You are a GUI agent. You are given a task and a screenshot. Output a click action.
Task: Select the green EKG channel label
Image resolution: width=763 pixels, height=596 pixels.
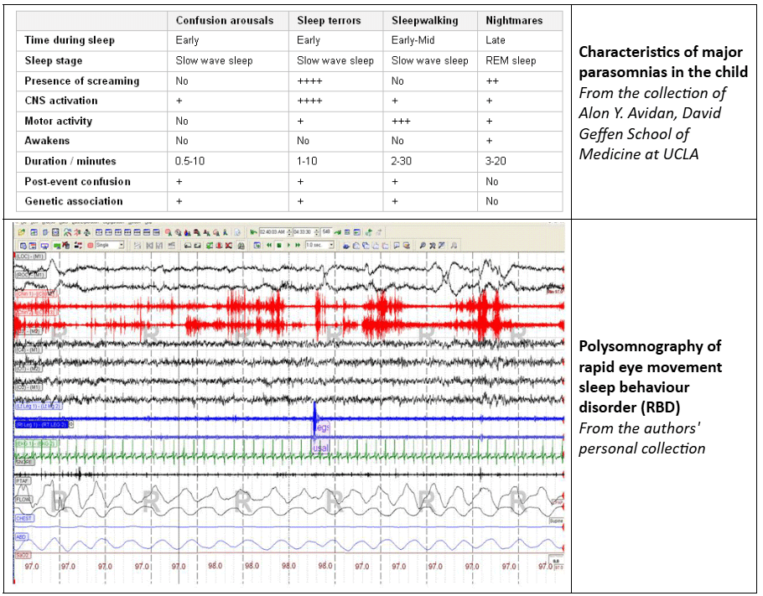point(36,443)
